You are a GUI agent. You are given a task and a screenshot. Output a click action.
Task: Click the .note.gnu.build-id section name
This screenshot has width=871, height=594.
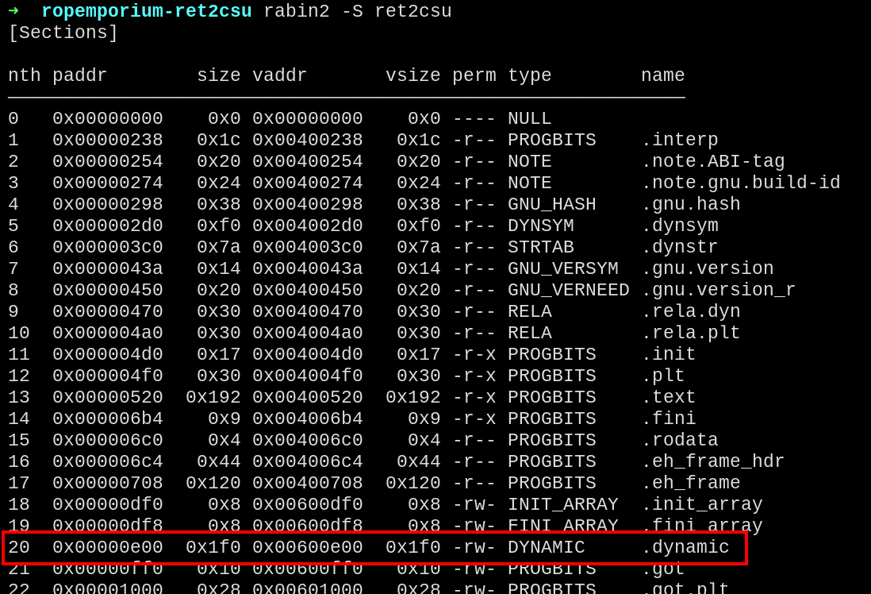(x=740, y=183)
